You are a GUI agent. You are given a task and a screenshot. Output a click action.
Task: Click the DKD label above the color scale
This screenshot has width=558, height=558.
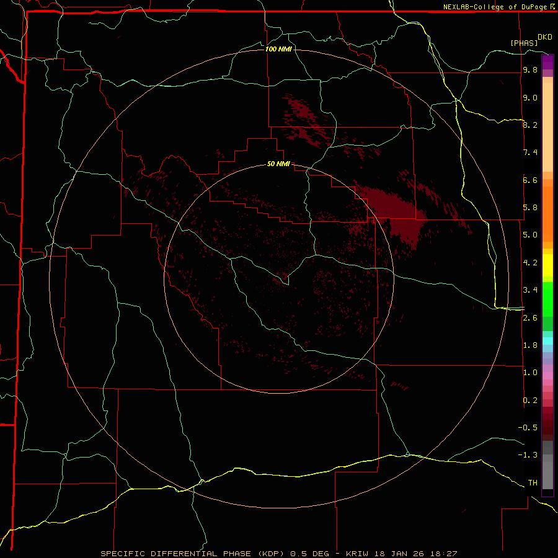[x=545, y=37]
